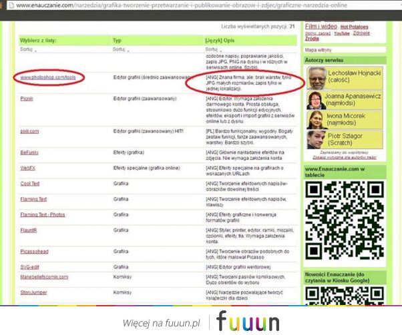Click Grafika type in Cool Text row
This screenshot has height=335, width=402.
pos(121,184)
